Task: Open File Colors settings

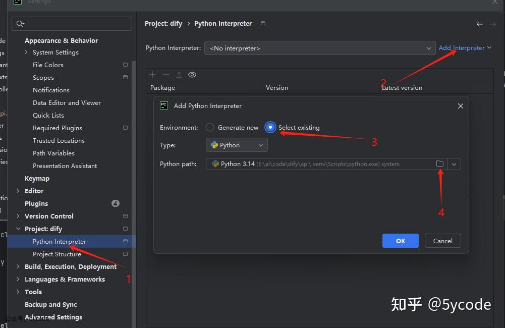Action: [48, 65]
